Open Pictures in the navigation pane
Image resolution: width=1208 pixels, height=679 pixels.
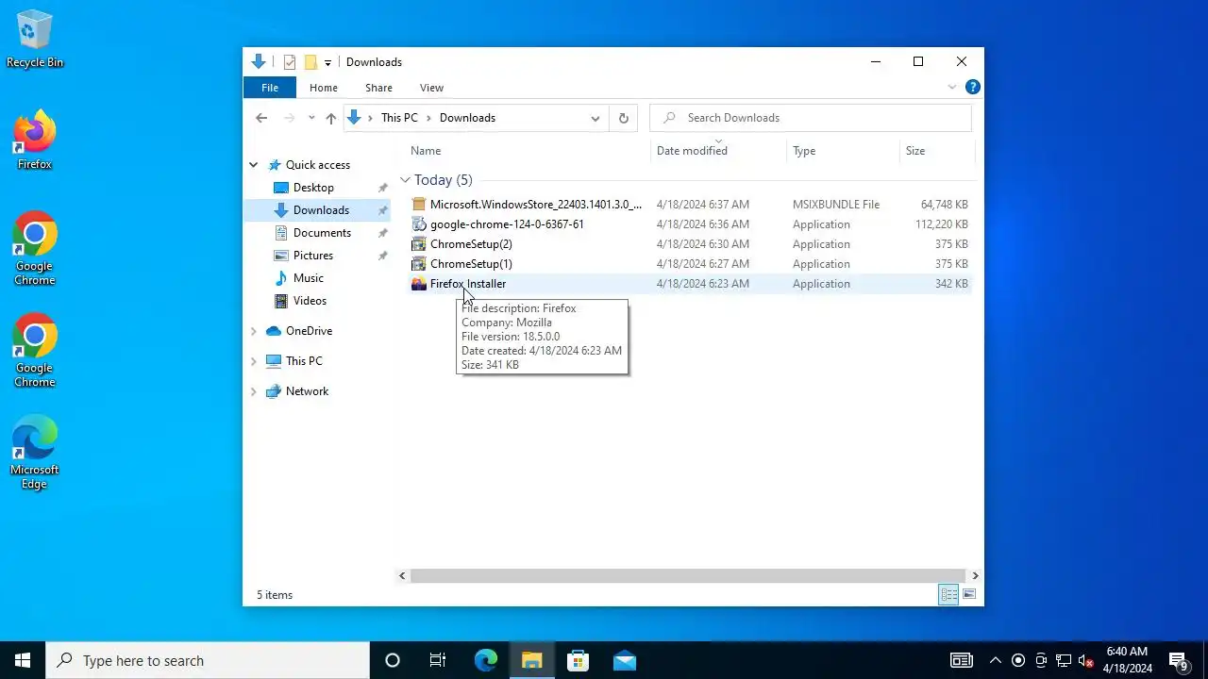(313, 256)
